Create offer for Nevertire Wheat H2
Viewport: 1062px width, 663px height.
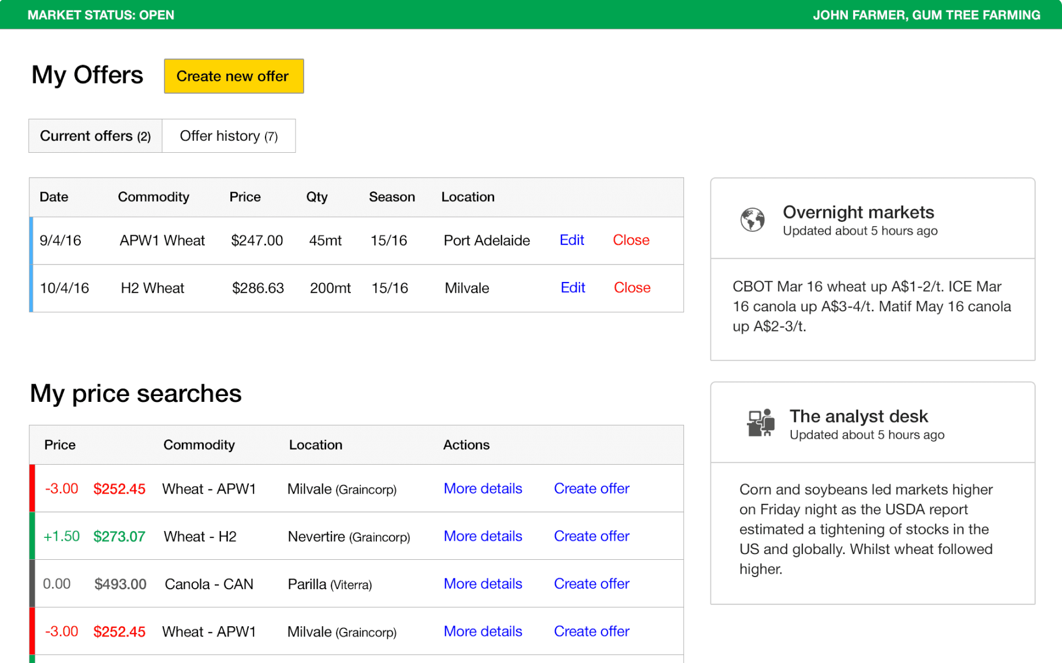pyautogui.click(x=592, y=536)
